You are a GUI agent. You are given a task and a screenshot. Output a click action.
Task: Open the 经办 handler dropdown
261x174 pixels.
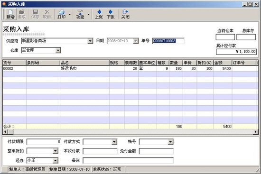pyautogui.click(x=55, y=161)
